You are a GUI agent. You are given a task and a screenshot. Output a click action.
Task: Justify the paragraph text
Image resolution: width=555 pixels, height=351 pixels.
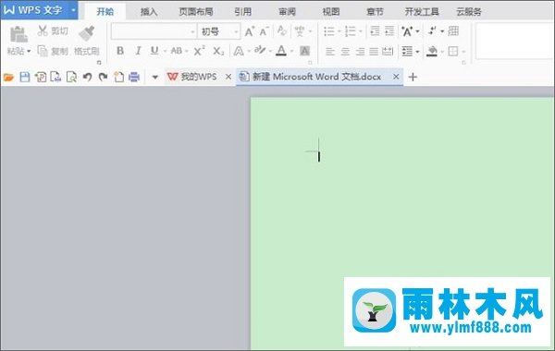[x=374, y=52]
